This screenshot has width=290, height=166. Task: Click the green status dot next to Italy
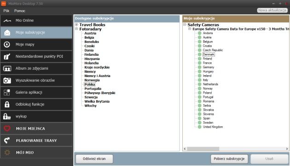(200, 80)
